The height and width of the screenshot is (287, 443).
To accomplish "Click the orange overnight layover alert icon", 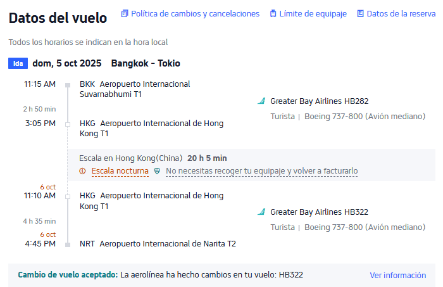I will pos(82,171).
